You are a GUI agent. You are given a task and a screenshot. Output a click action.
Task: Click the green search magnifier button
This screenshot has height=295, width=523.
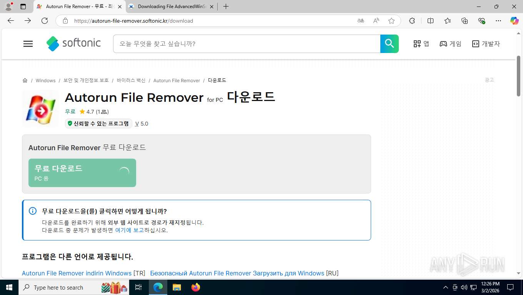point(389,44)
